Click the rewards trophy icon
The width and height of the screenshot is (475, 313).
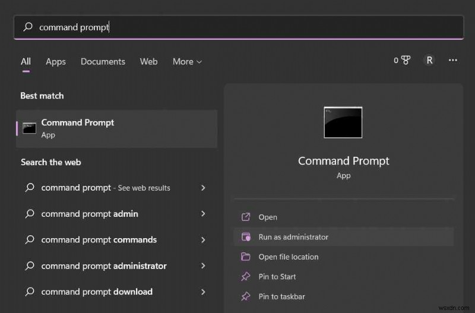tap(406, 60)
